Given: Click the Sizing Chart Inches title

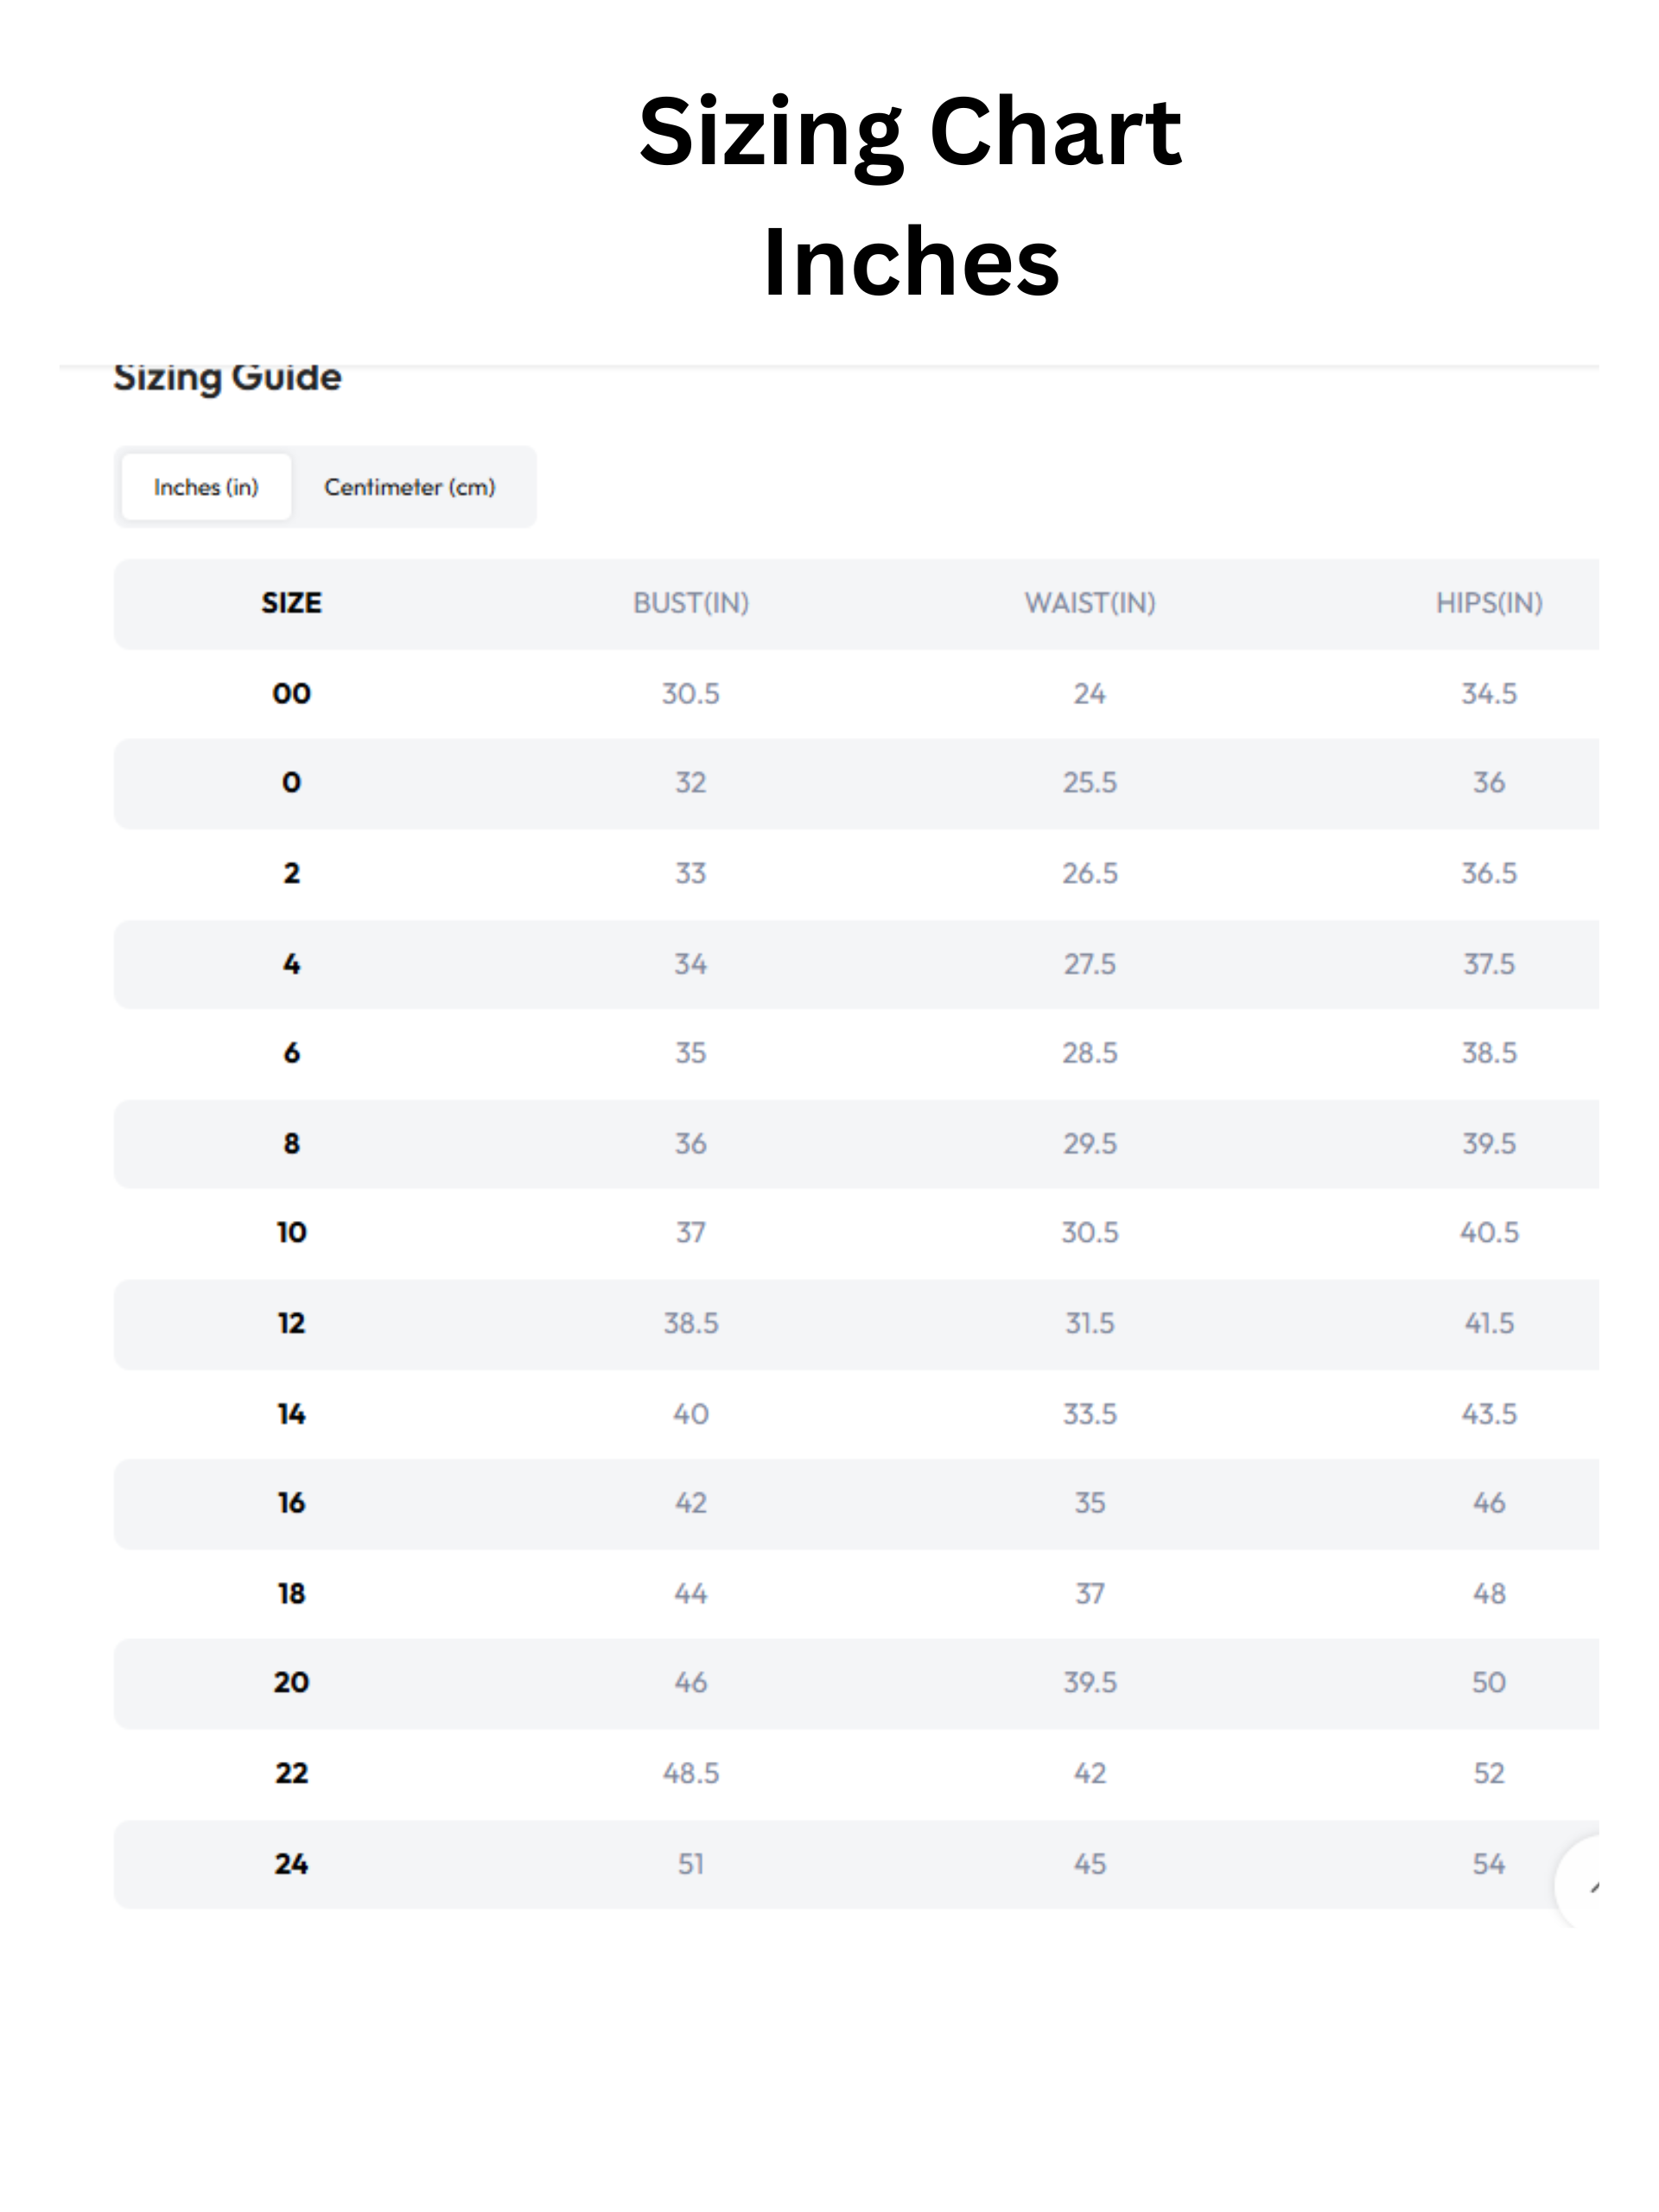Looking at the screenshot, I should [x=909, y=195].
